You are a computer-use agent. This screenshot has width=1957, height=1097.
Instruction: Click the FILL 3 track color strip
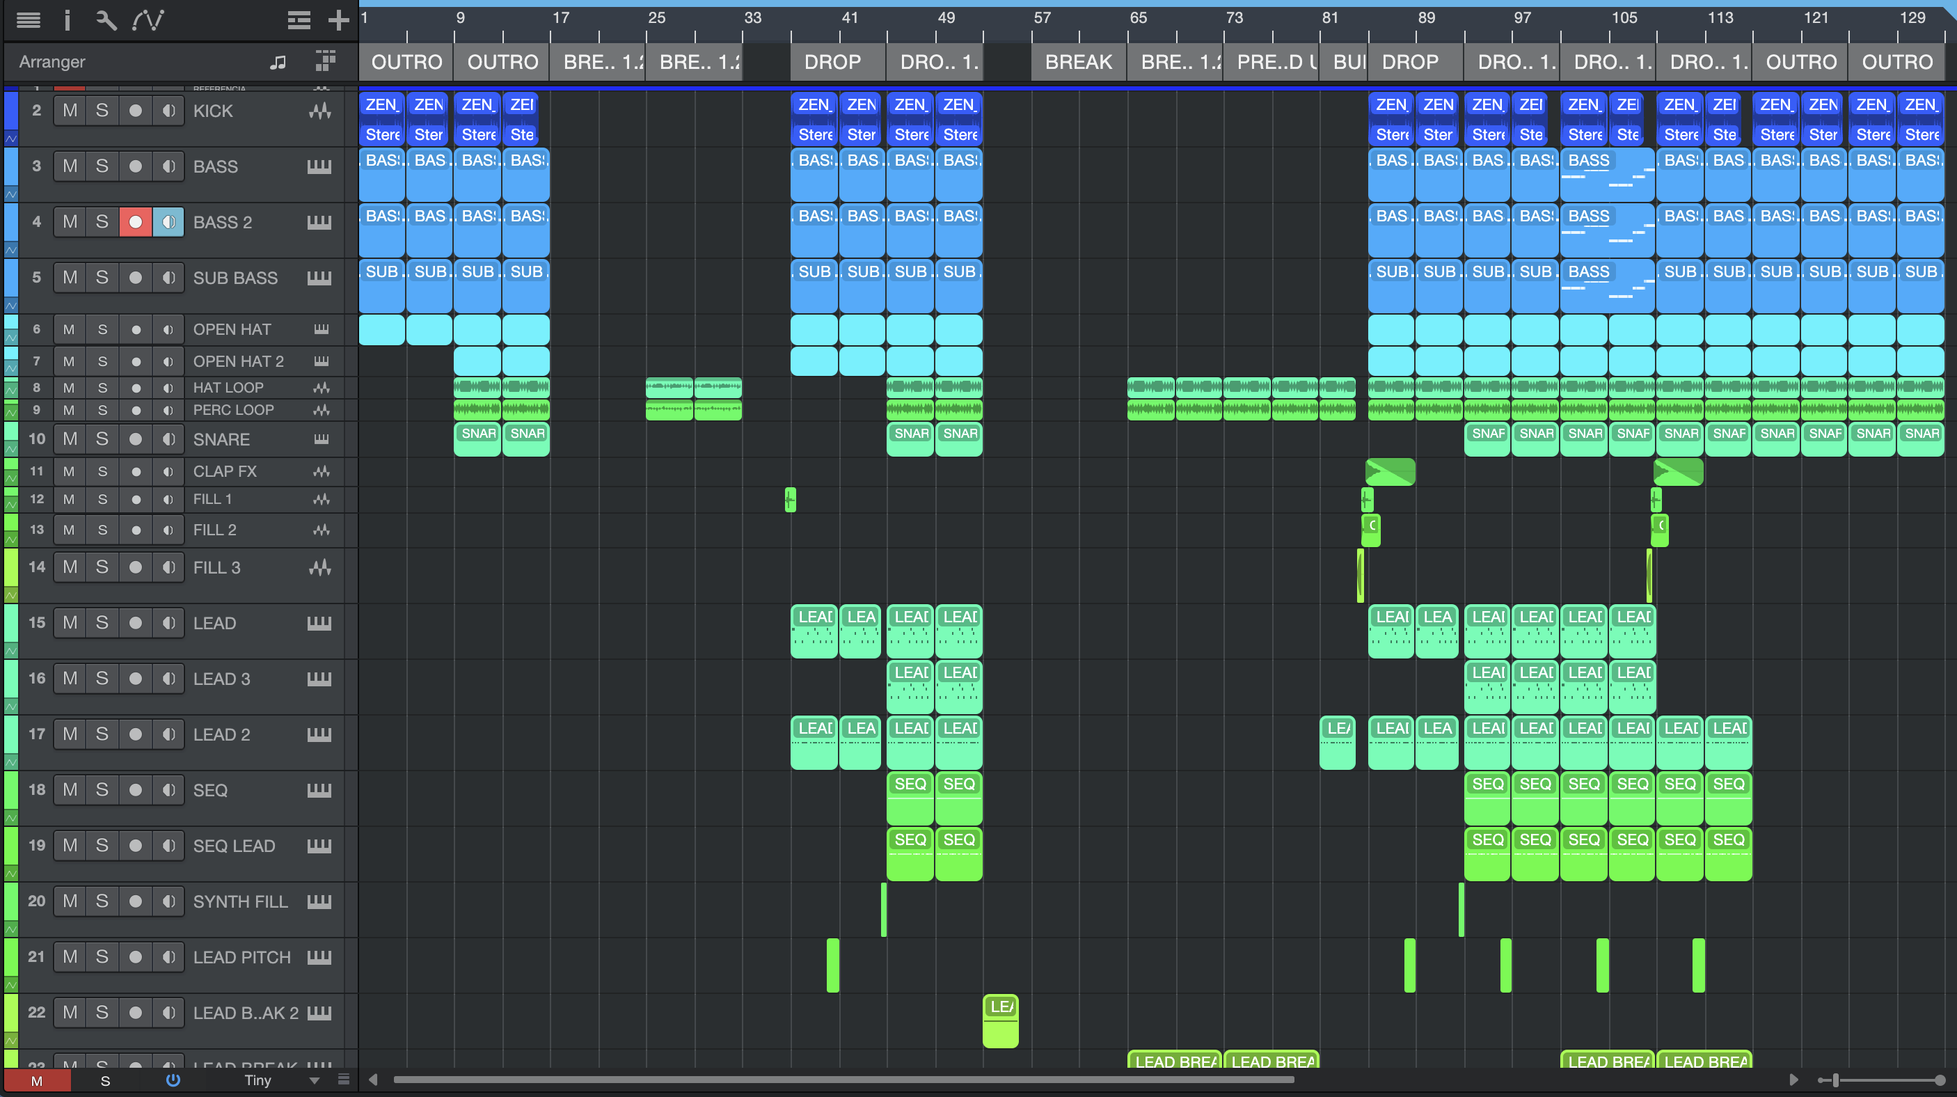11,566
